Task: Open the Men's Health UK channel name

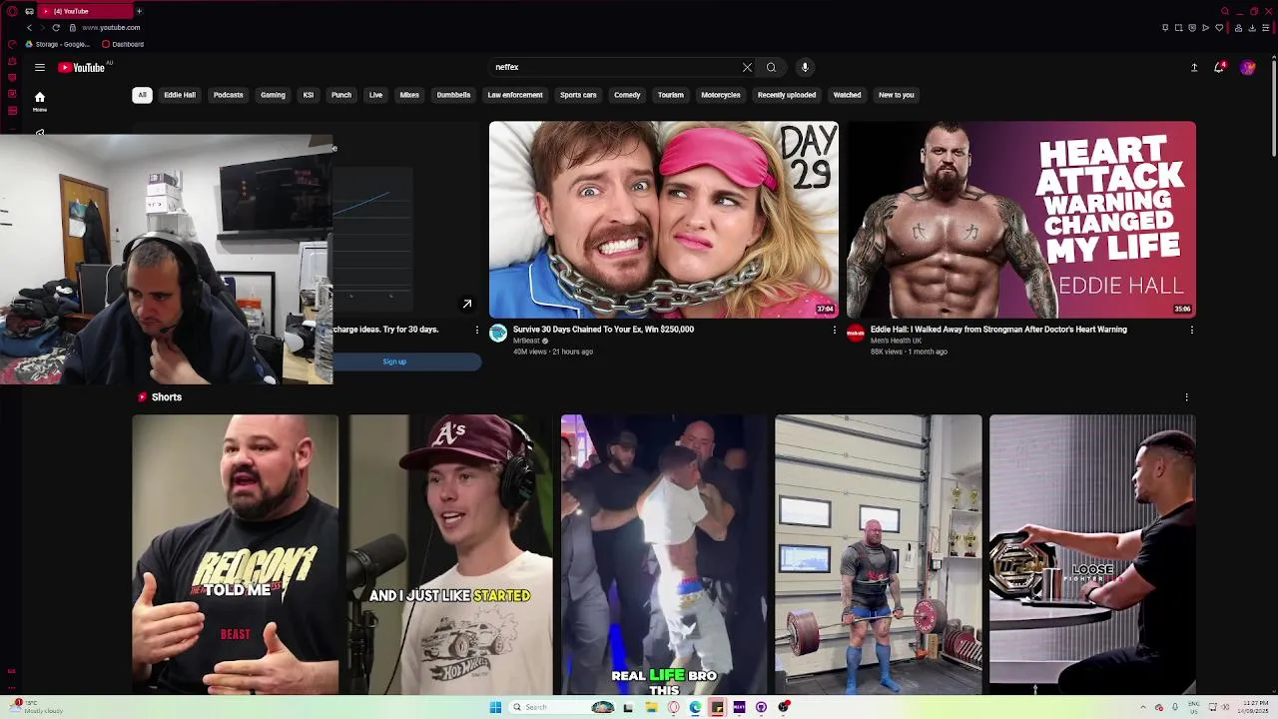Action: click(x=896, y=341)
